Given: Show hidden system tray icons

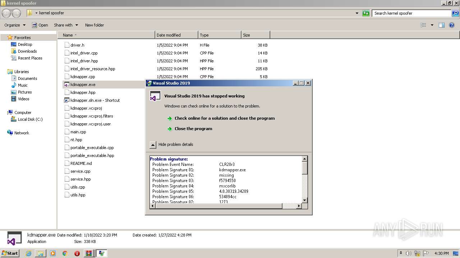Looking at the screenshot, I should pyautogui.click(x=401, y=253).
